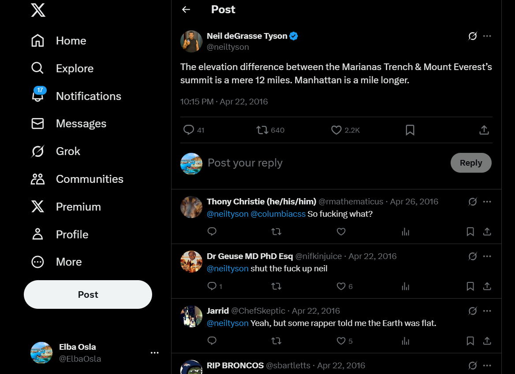Bookmark the main post

[x=410, y=130]
